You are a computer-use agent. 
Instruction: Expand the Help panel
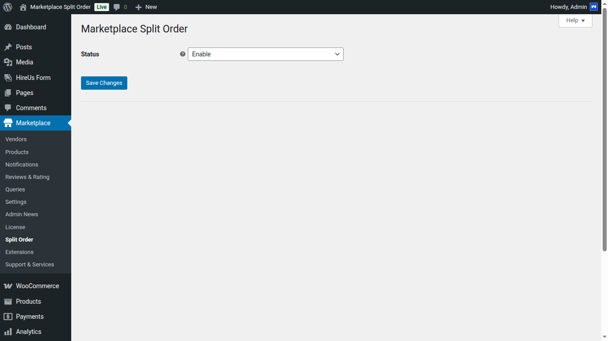pos(575,20)
